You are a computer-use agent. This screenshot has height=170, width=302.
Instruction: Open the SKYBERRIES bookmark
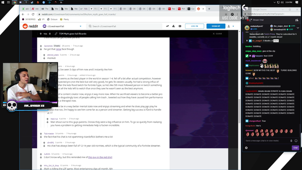[x=29, y=19]
